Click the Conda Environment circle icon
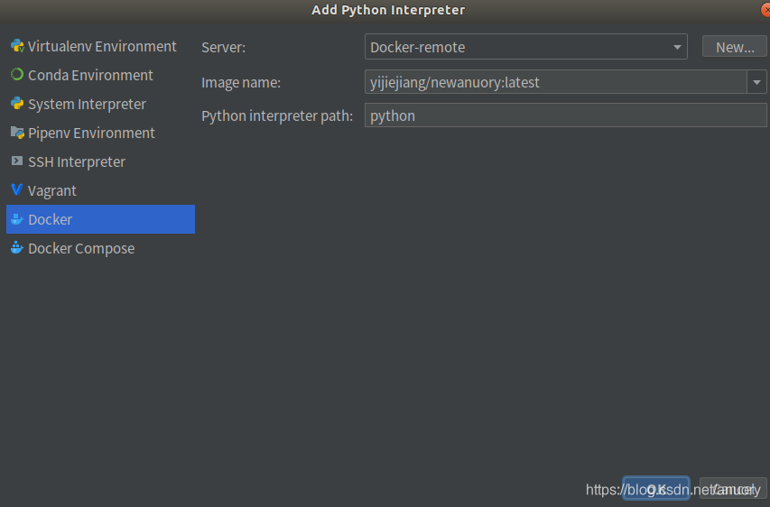Viewport: 770px width, 507px height. click(17, 75)
